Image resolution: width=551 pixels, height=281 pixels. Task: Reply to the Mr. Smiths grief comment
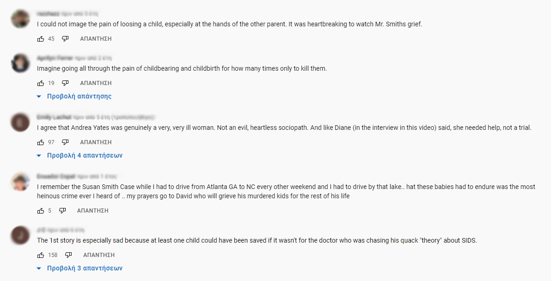coord(96,39)
